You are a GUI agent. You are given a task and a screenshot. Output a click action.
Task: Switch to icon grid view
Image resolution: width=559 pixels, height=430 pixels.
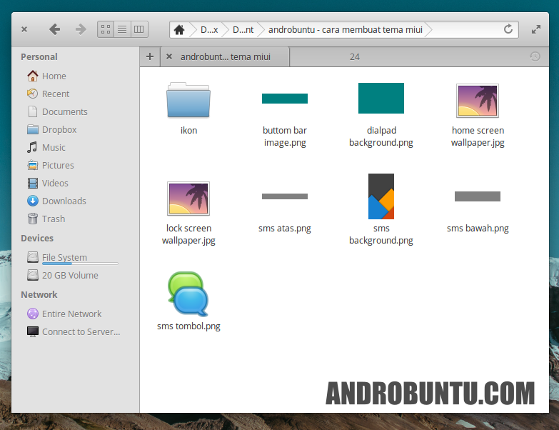[106, 29]
